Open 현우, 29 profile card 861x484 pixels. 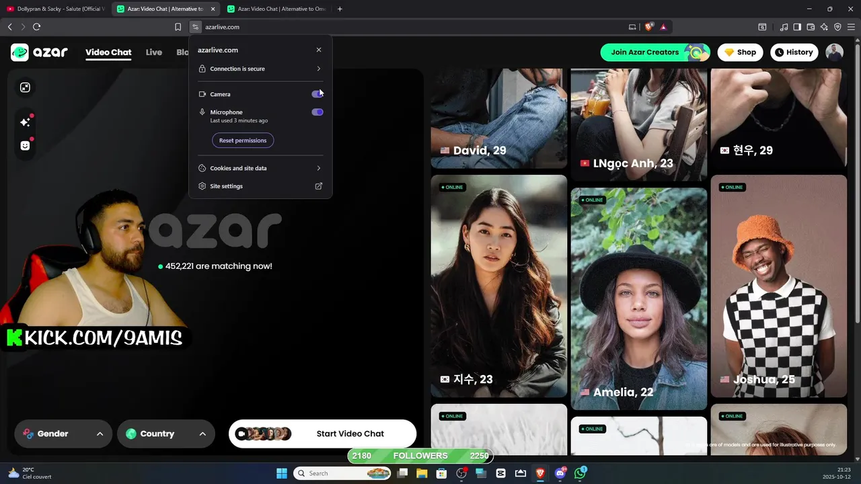click(779, 118)
